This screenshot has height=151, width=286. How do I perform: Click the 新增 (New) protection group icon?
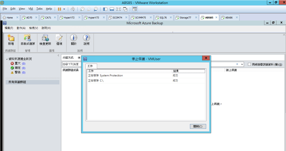point(11,38)
